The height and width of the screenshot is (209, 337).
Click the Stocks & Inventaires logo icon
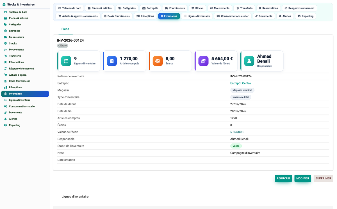click(x=4, y=5)
